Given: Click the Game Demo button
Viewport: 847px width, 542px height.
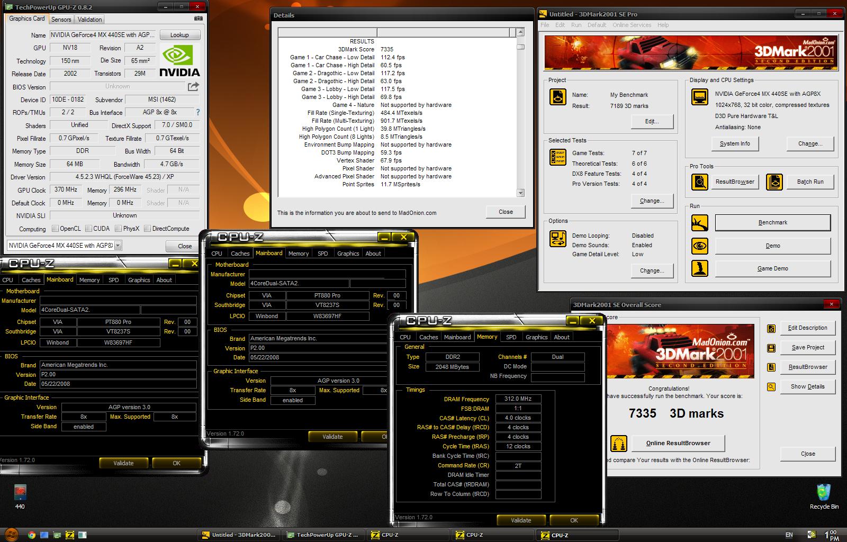Looking at the screenshot, I should point(772,268).
